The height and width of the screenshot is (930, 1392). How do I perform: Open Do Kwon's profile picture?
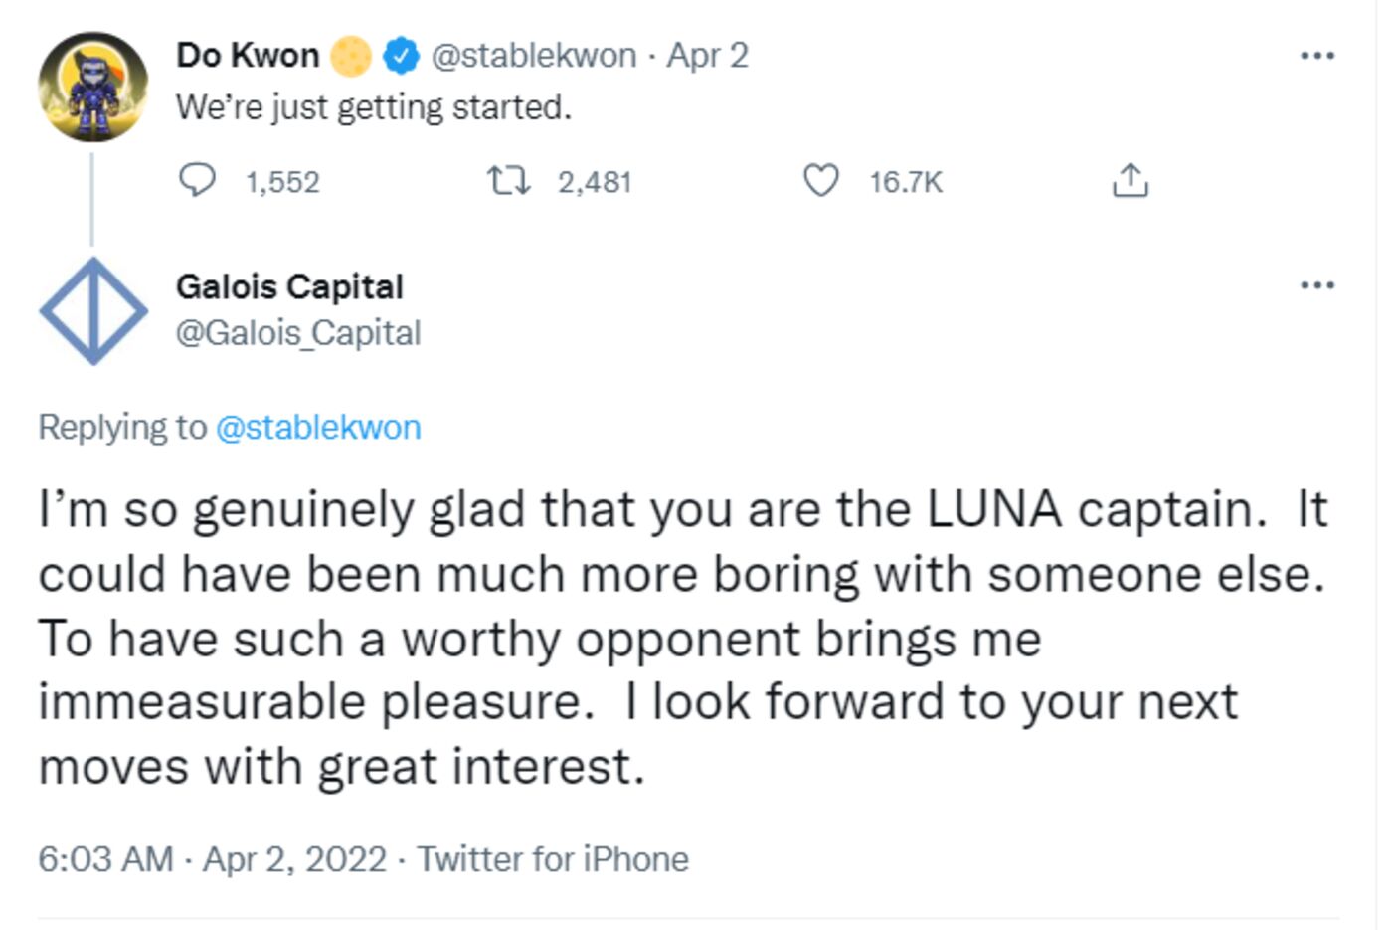tap(92, 88)
